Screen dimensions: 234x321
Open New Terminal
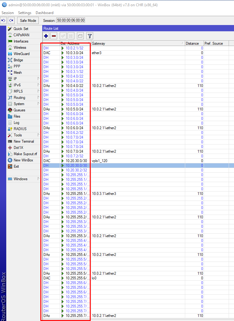pos(23,141)
